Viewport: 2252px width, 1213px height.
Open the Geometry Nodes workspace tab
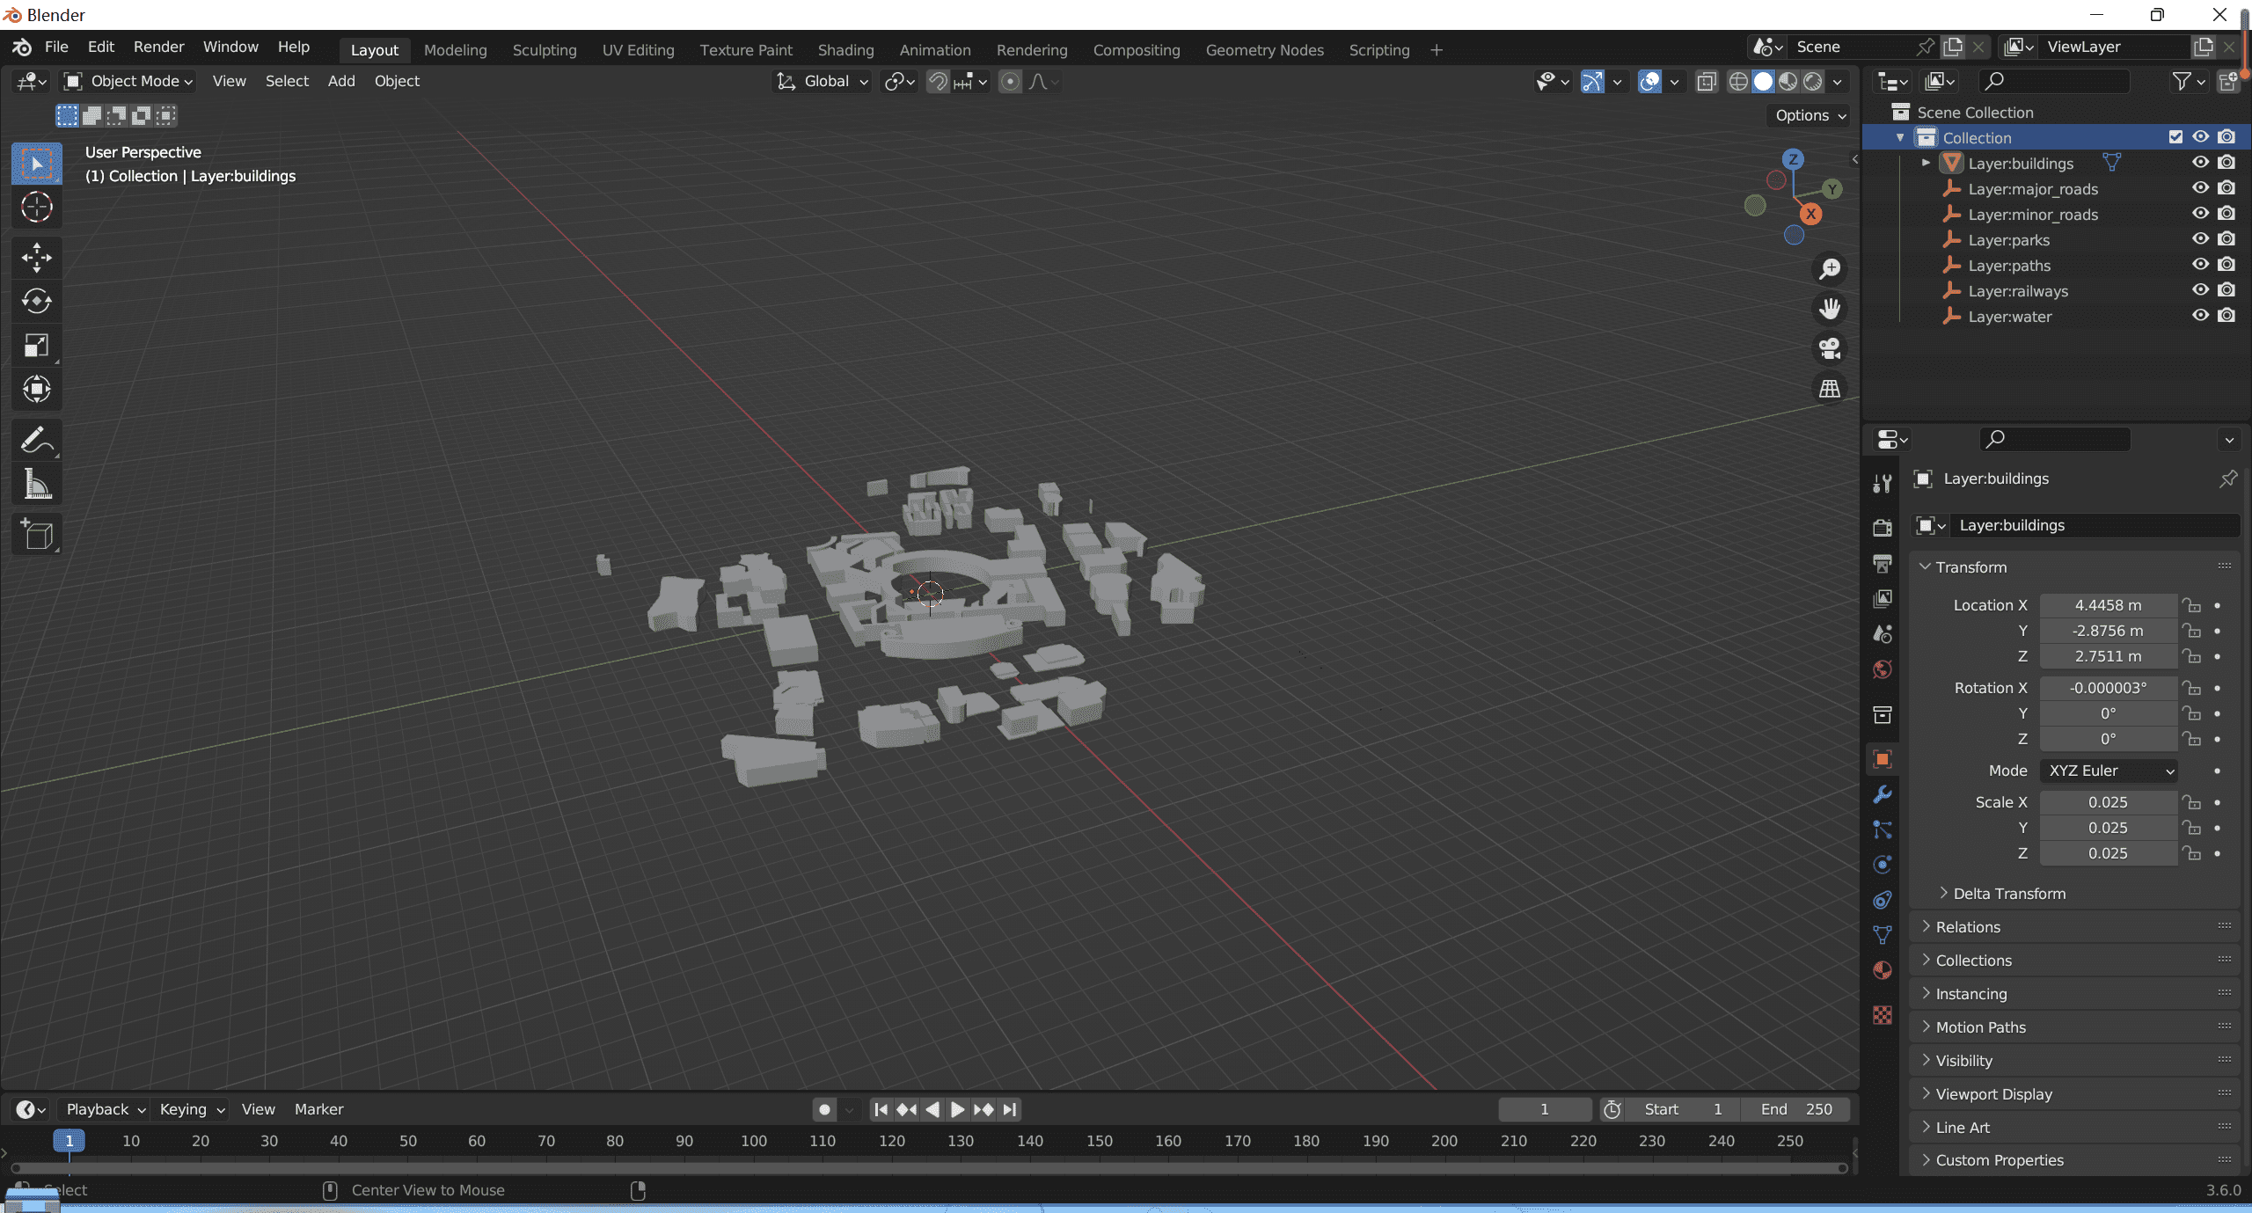1263,49
